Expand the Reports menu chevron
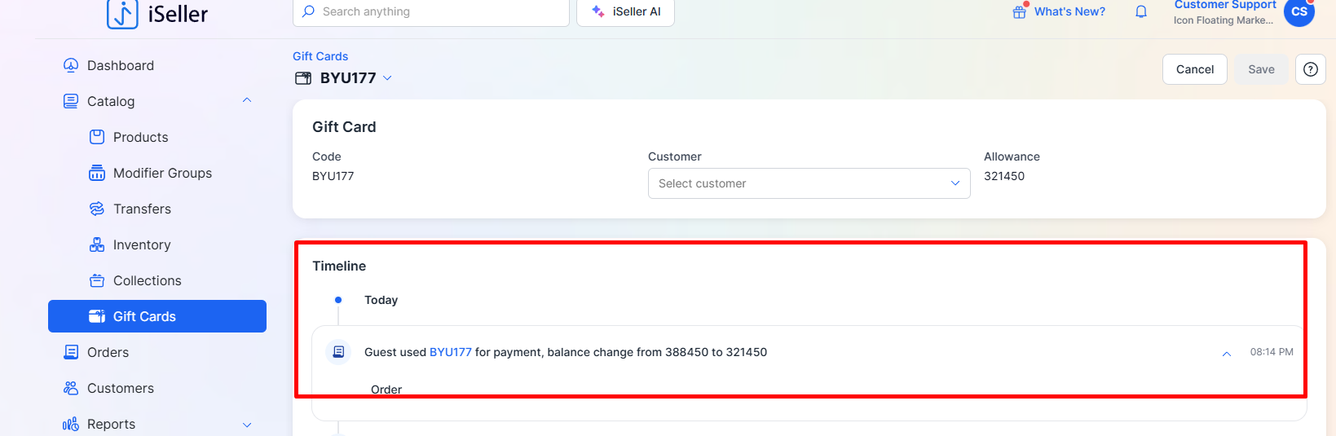This screenshot has height=436, width=1336. coord(247,425)
